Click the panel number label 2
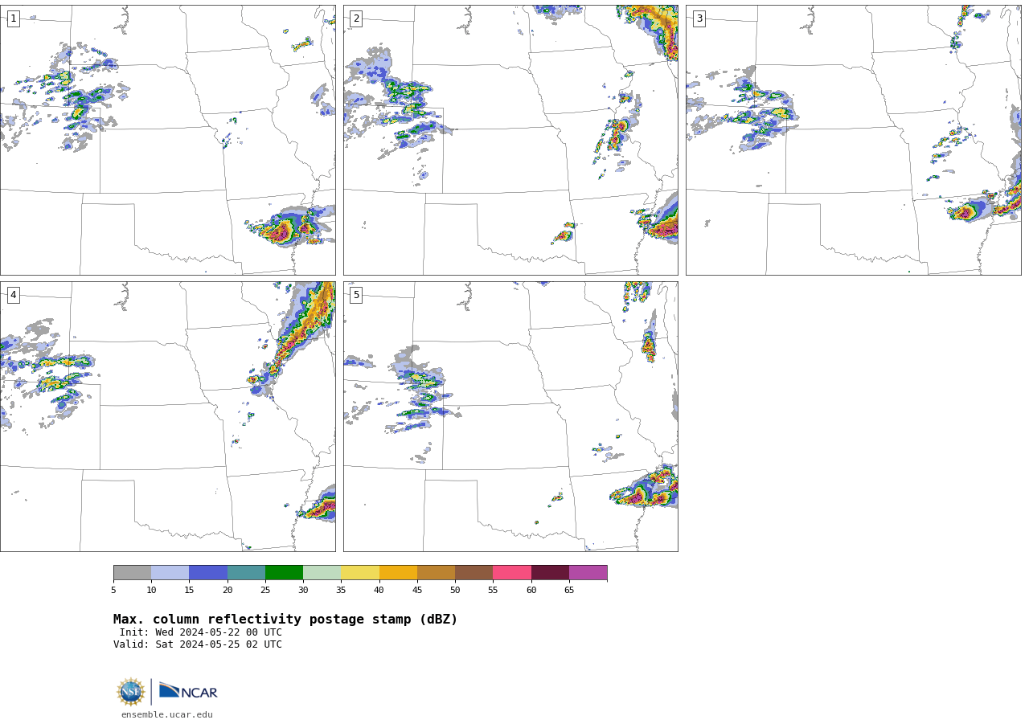 click(x=356, y=18)
